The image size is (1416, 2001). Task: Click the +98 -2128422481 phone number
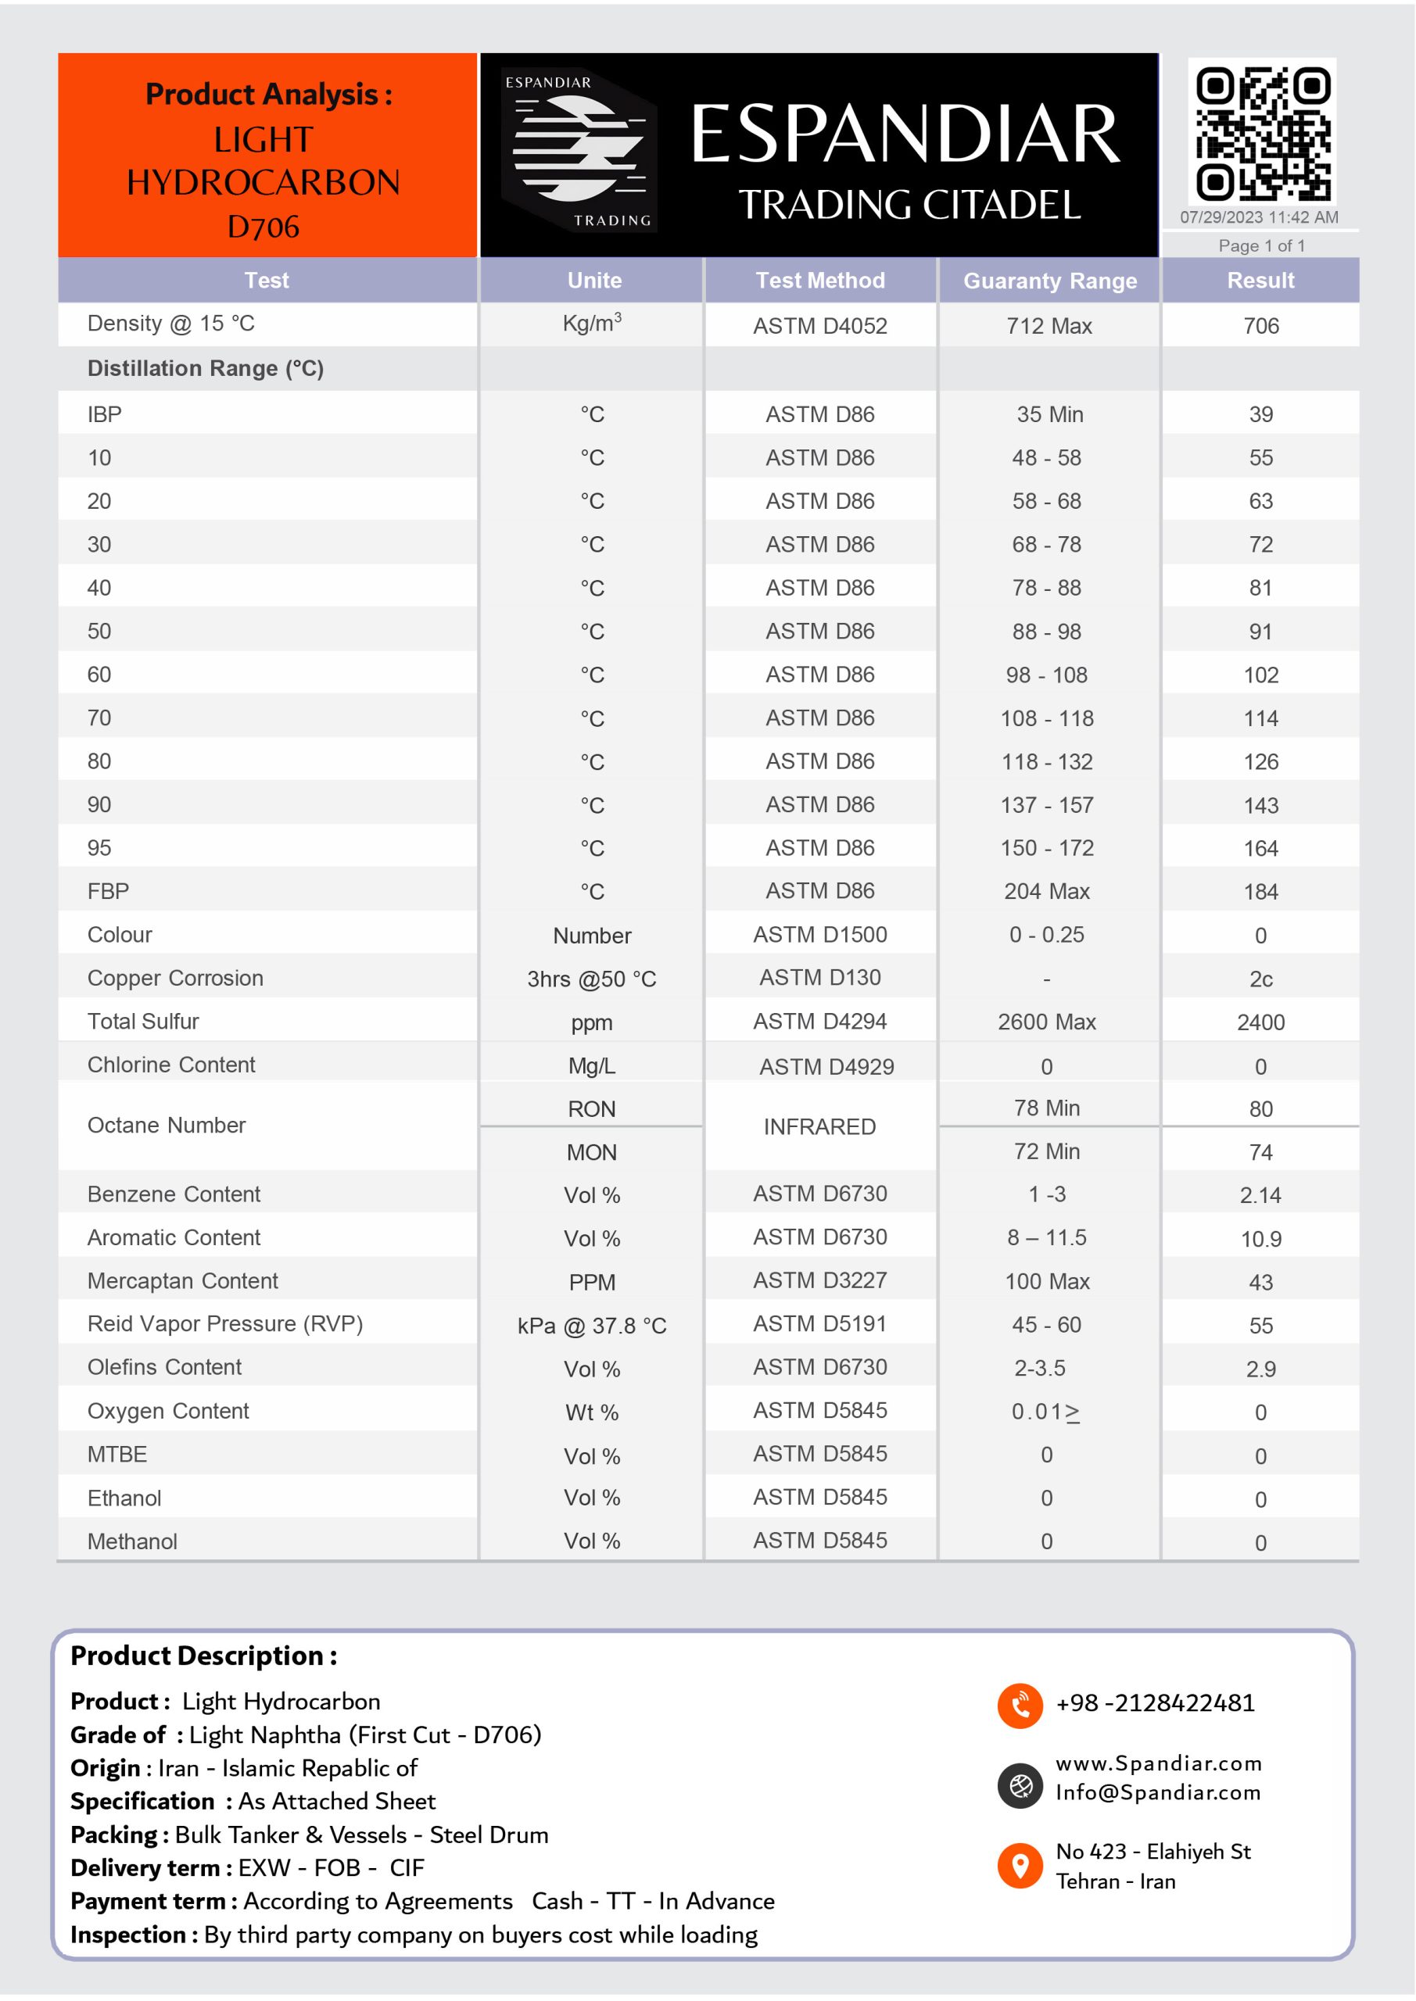tap(1156, 1703)
